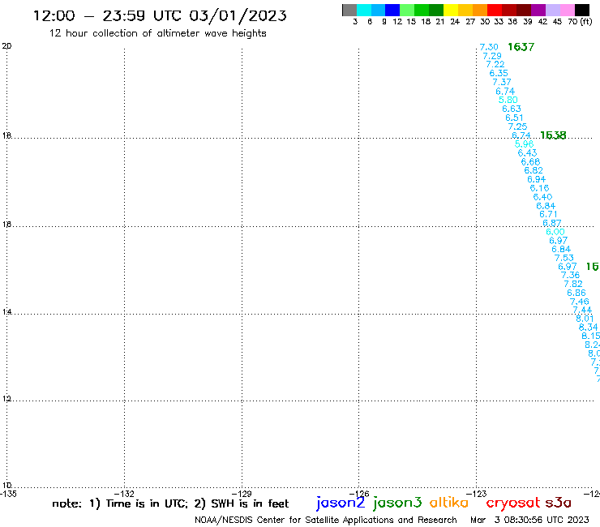This screenshot has height=527, width=600.
Task: Click the wave height value '7.30'
Action: coord(489,47)
